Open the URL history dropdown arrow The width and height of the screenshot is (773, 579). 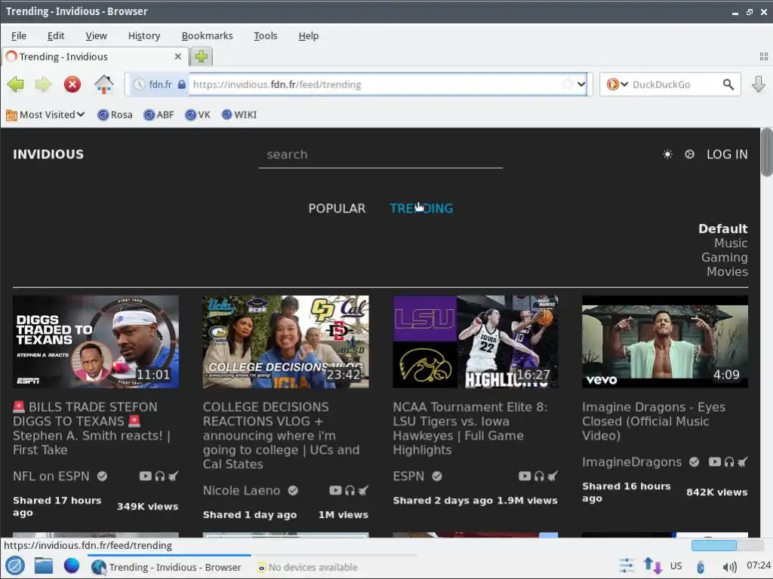tap(581, 84)
